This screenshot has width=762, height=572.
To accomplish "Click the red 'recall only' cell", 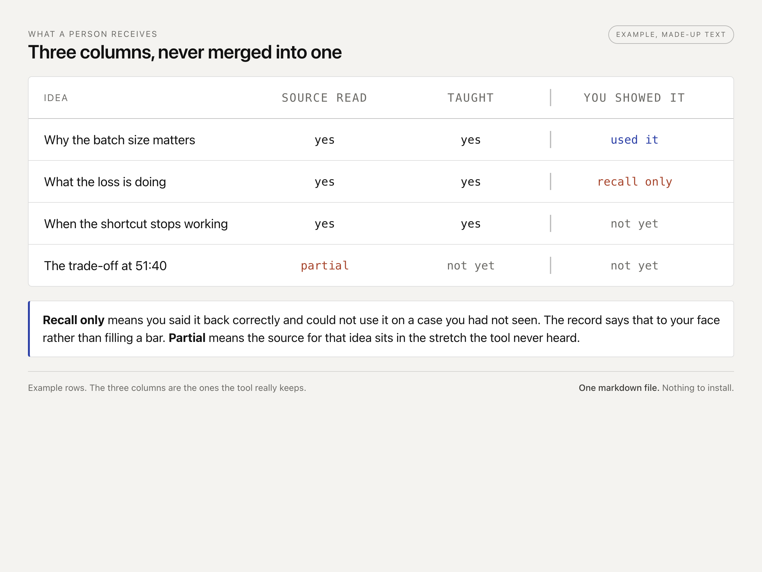I will point(635,182).
